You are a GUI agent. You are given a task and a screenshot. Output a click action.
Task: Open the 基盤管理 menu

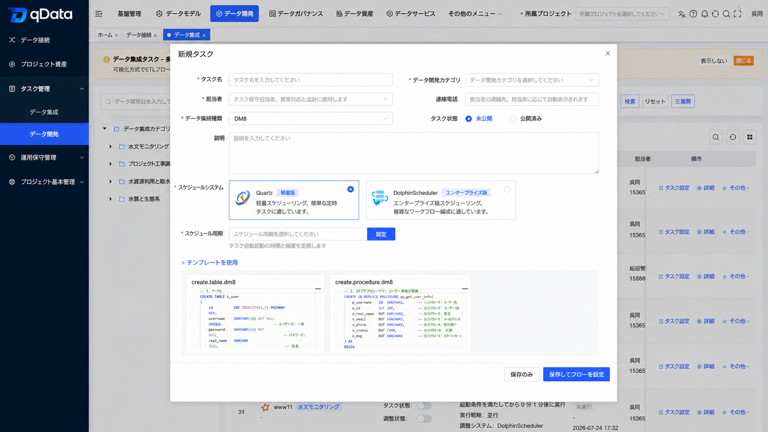129,14
